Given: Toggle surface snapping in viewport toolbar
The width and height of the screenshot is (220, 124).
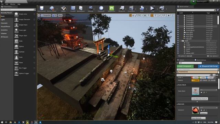Looking at the screenshot, I should tap(142, 15).
